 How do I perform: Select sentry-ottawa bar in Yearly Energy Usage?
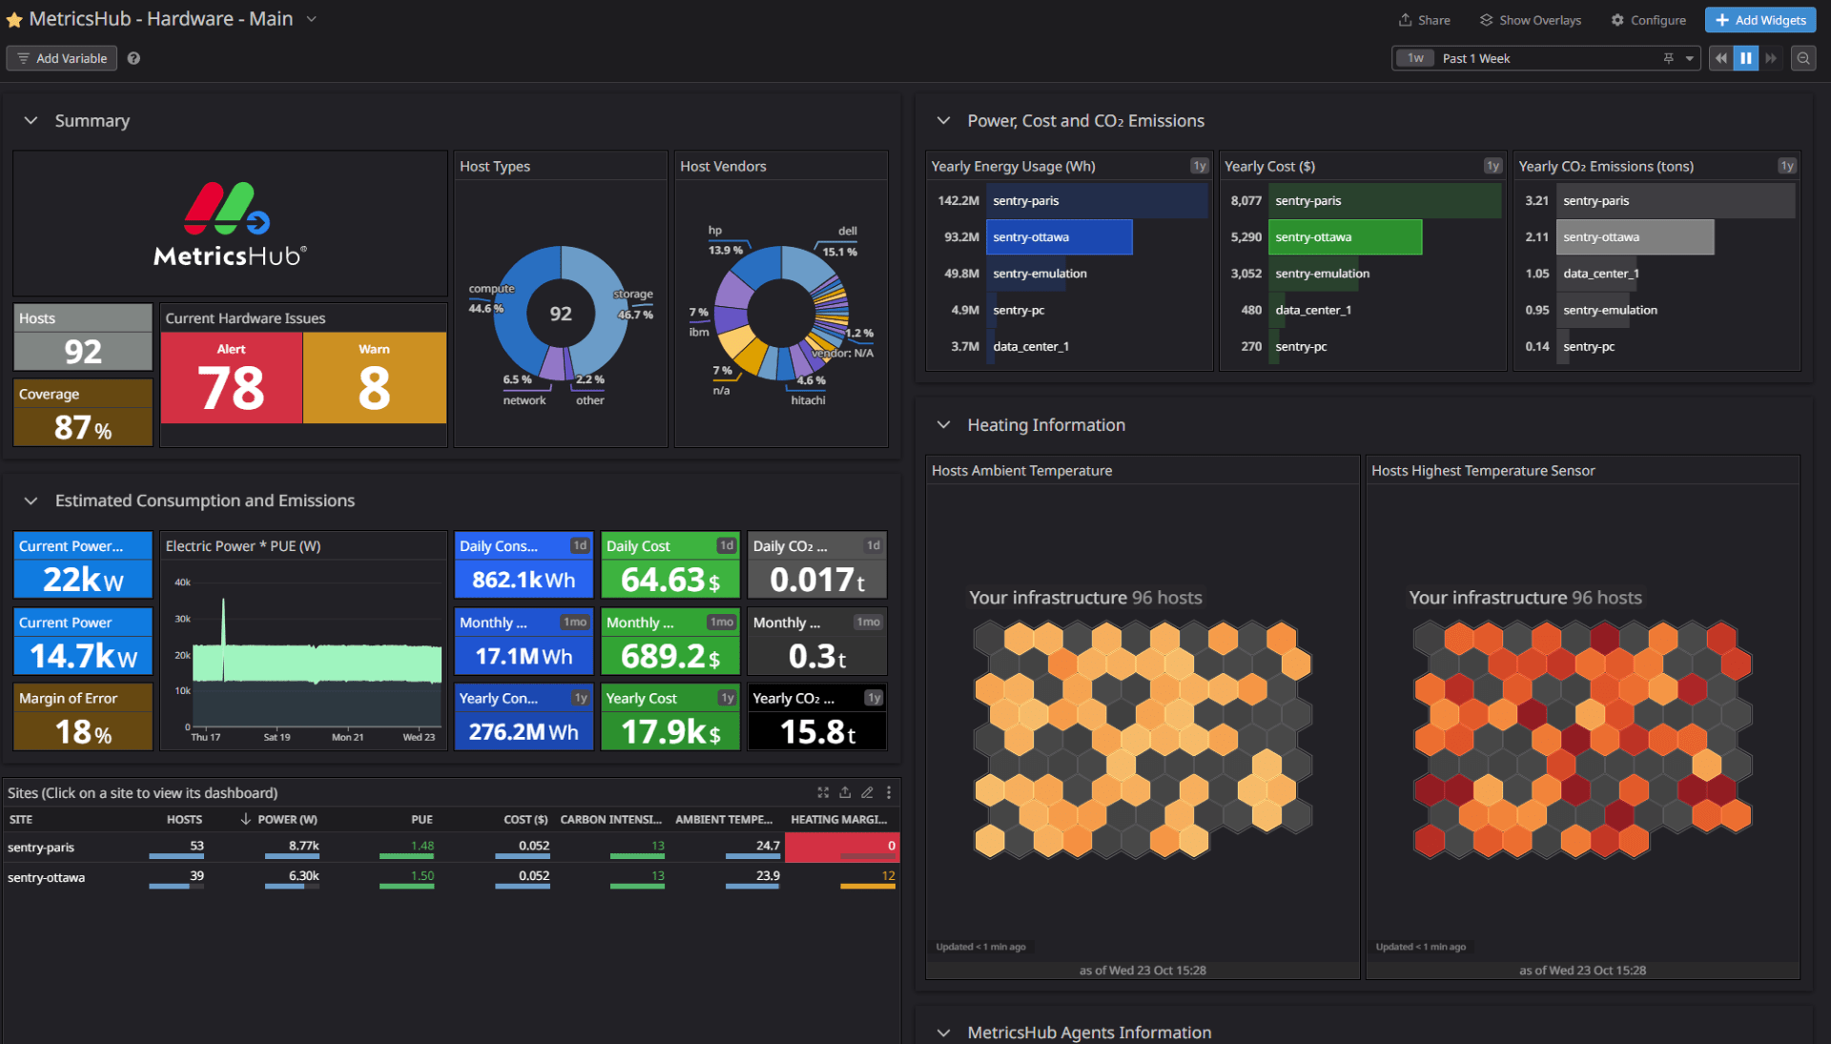(x=1060, y=237)
